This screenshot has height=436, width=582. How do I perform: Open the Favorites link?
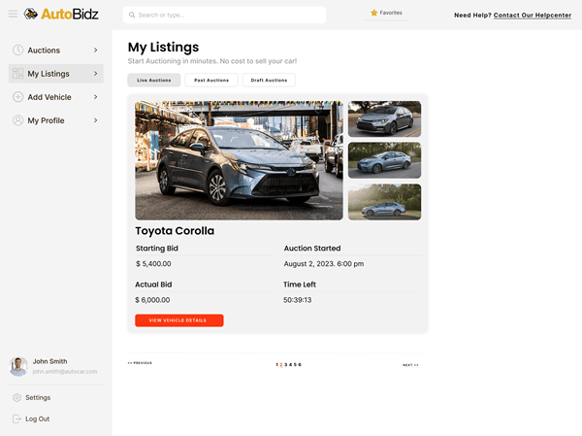[x=386, y=13]
